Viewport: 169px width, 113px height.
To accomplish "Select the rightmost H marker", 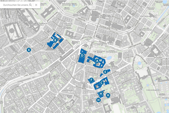I will click(108, 95).
